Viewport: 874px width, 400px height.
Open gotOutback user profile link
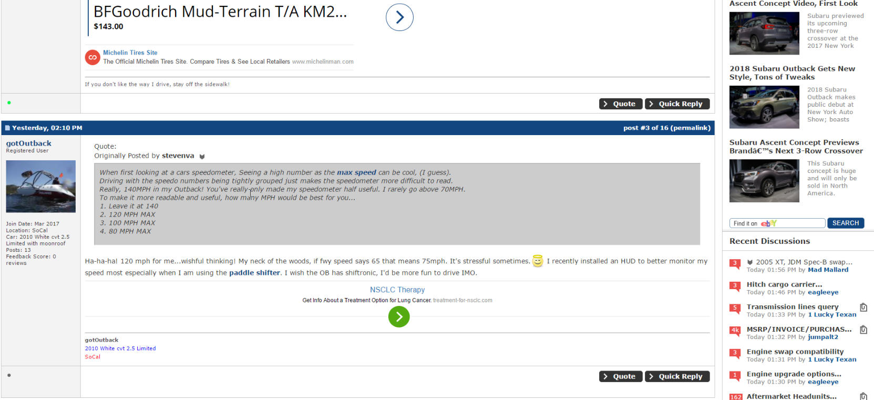click(x=29, y=143)
